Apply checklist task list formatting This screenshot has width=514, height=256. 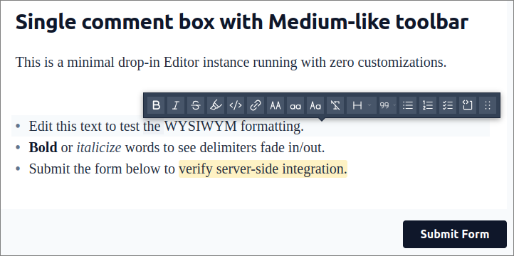coord(448,105)
